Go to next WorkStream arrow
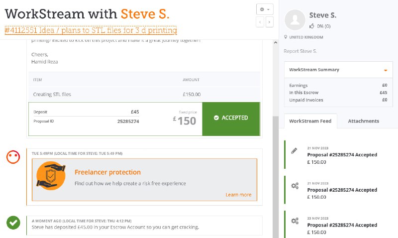The width and height of the screenshot is (398, 238). [x=269, y=22]
